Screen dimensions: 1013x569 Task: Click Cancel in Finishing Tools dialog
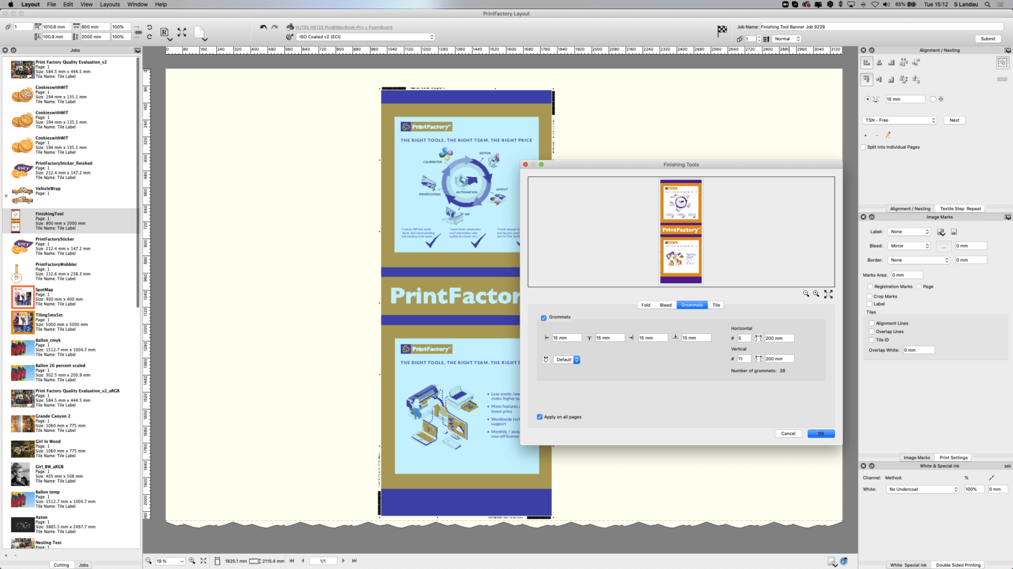coord(788,433)
